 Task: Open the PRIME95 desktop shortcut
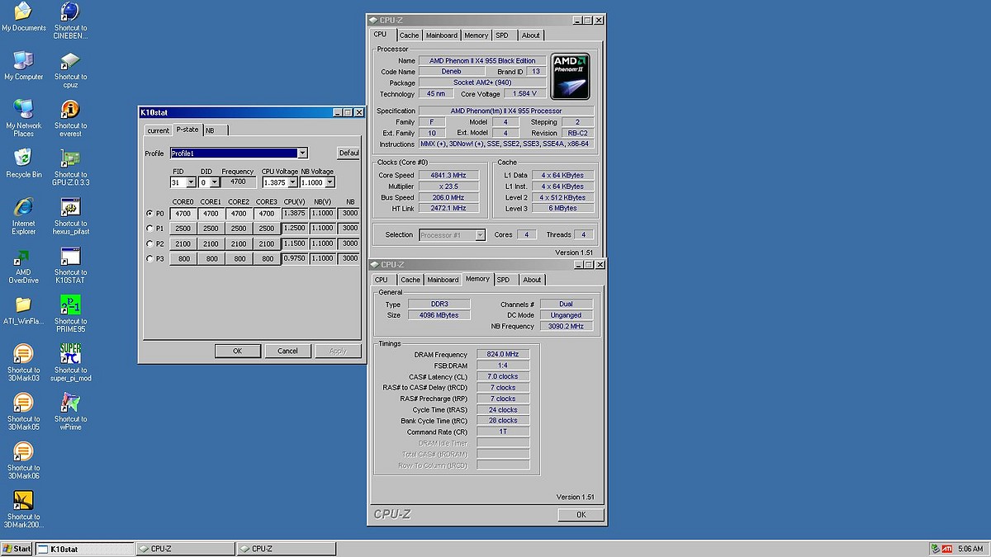[x=70, y=305]
